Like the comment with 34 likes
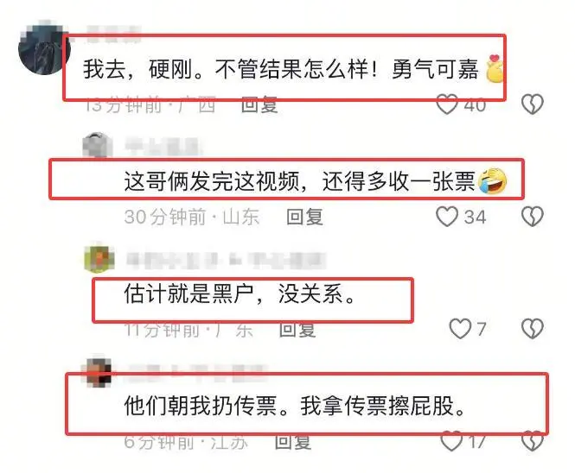This screenshot has width=575, height=473. [447, 217]
